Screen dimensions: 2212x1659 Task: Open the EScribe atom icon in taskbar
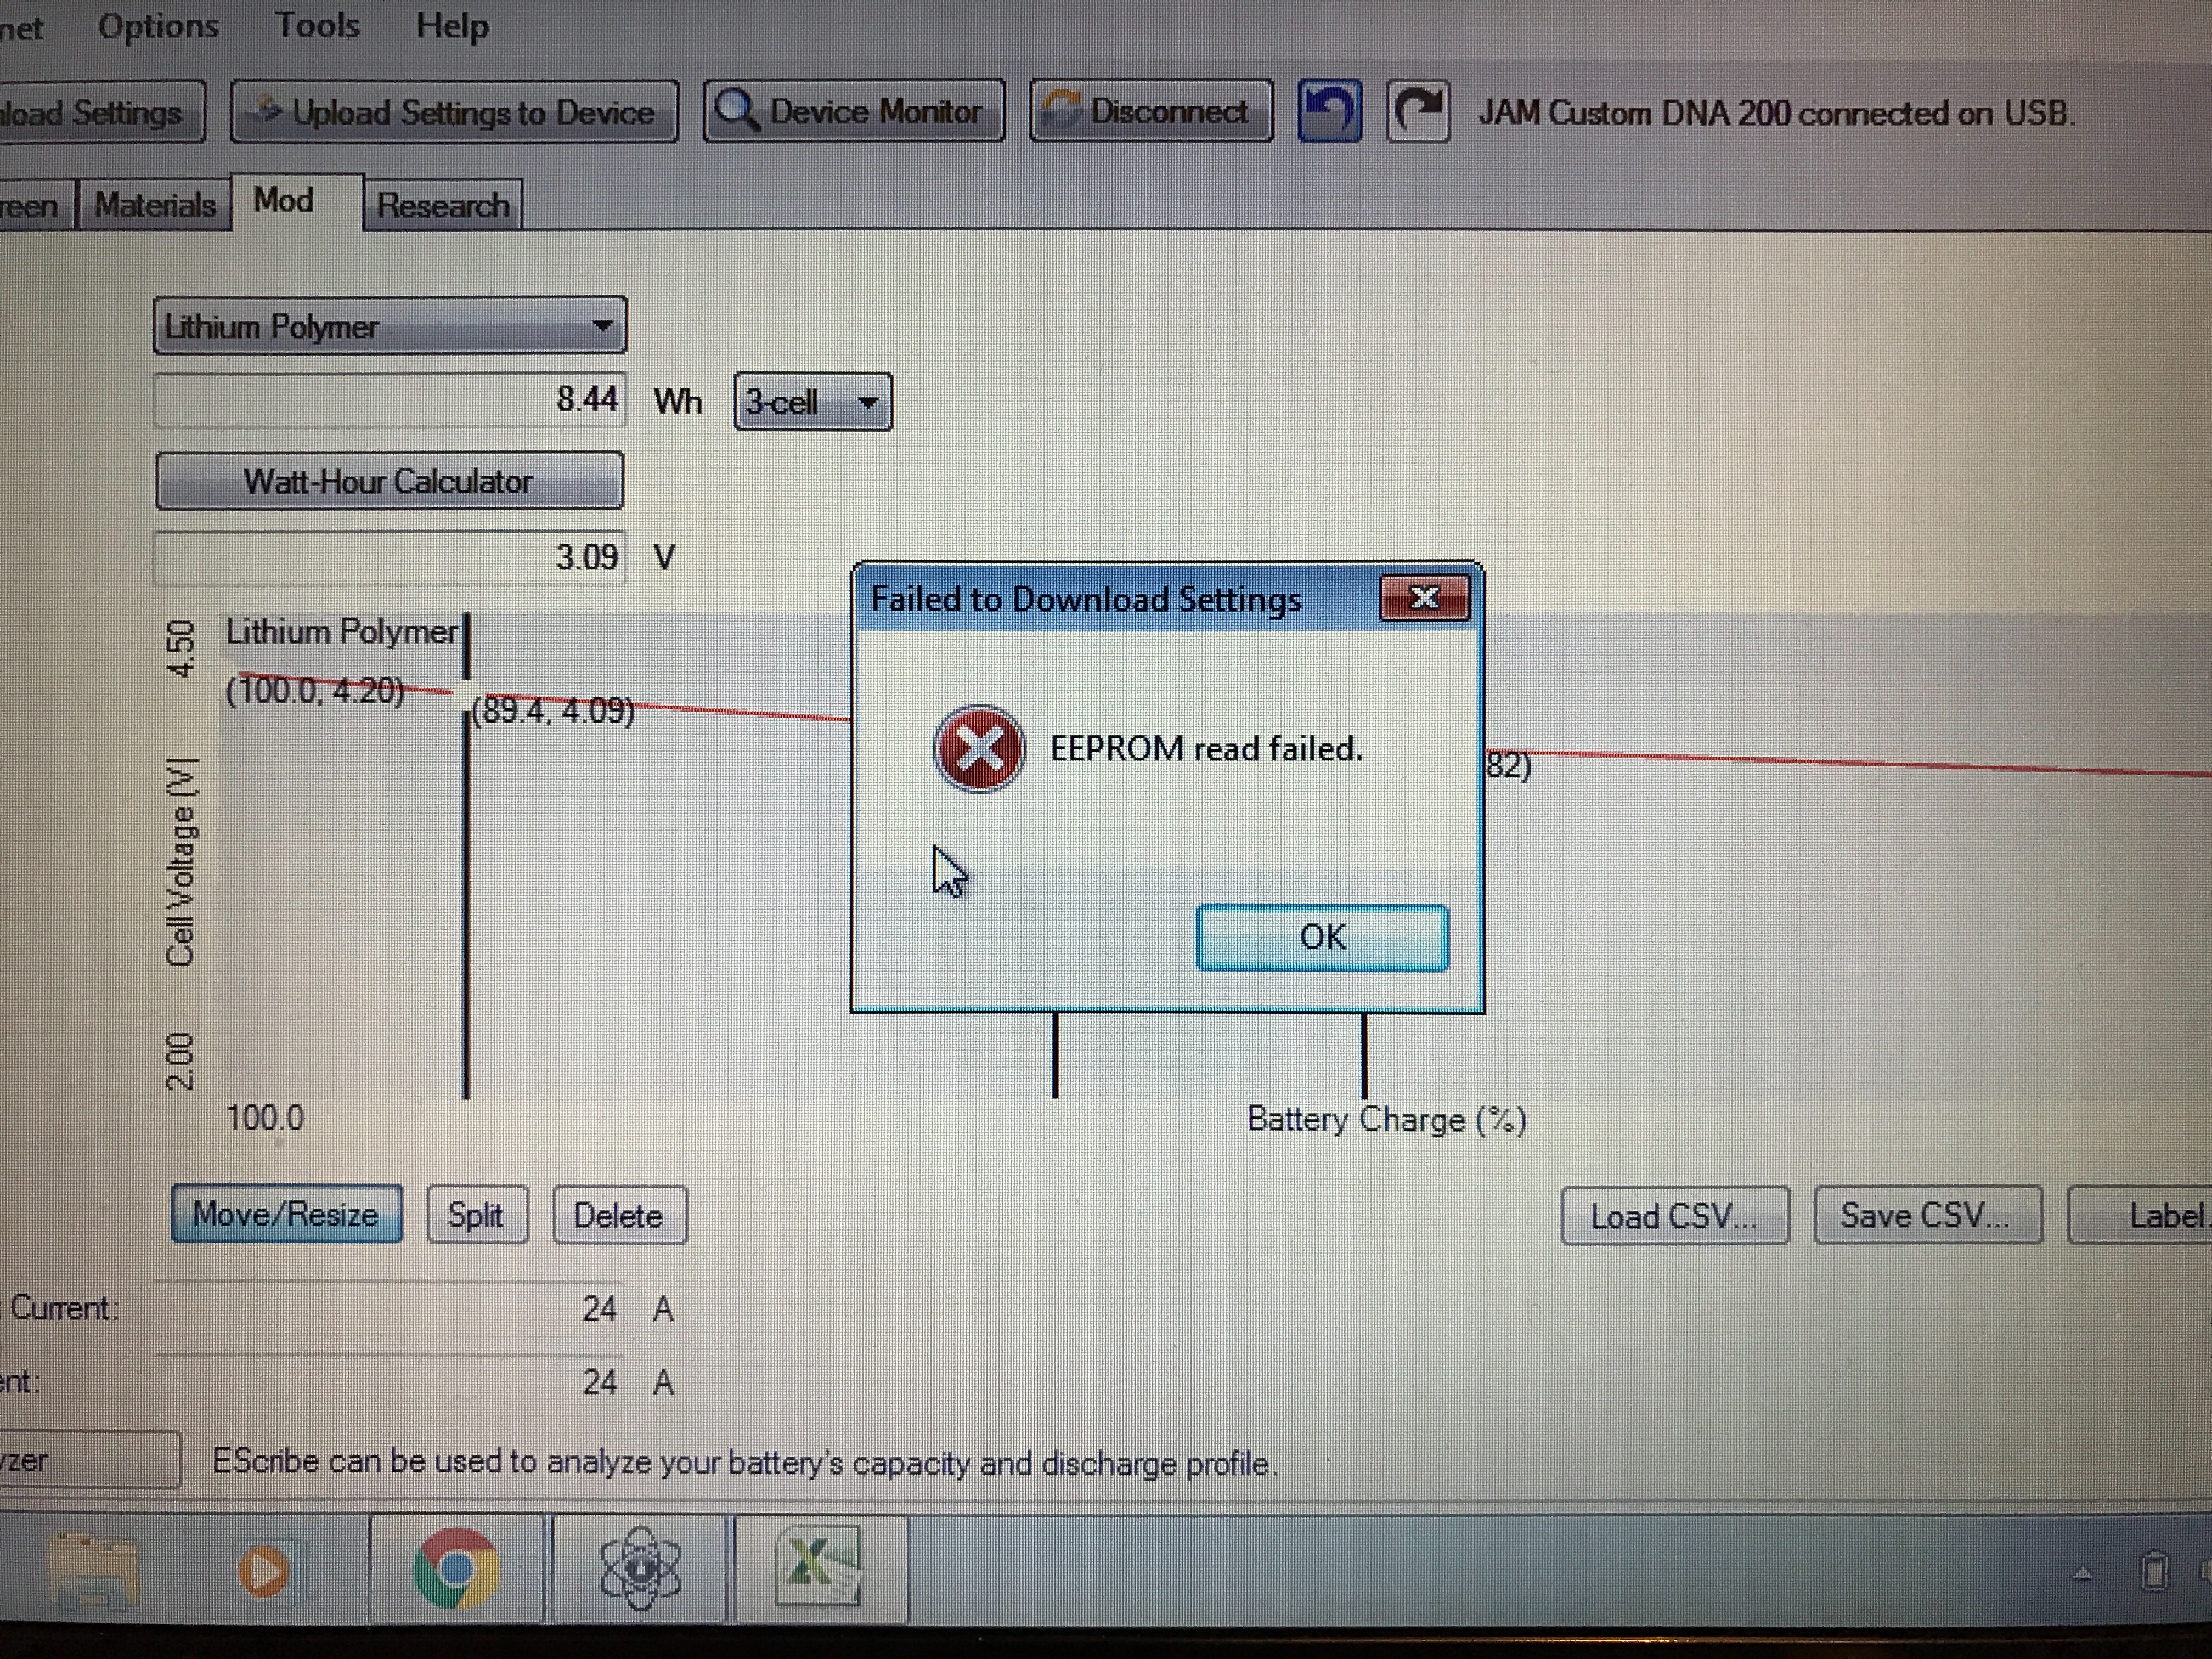tap(640, 1568)
